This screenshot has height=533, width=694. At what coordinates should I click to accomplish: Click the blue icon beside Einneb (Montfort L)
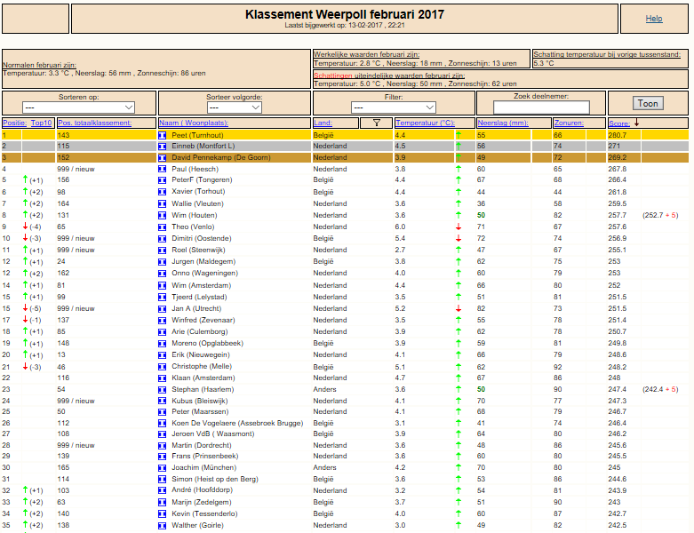[163, 147]
